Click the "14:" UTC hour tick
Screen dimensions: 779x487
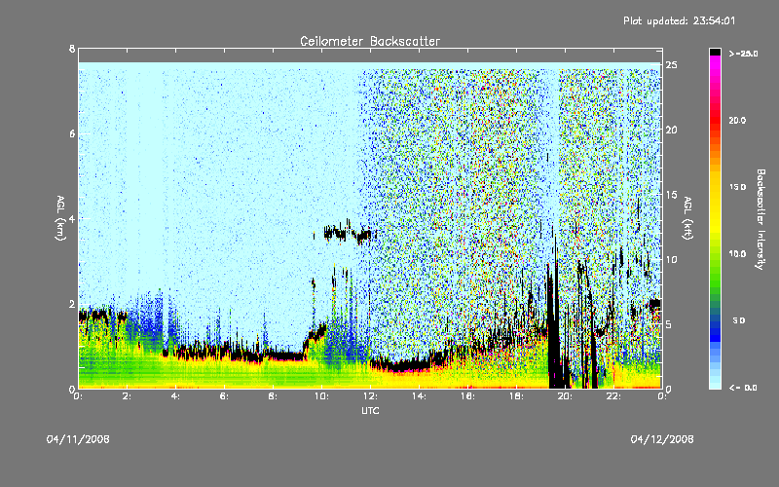click(419, 396)
